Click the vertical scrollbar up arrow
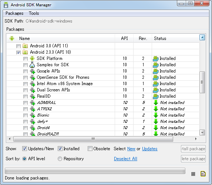 tap(202, 37)
